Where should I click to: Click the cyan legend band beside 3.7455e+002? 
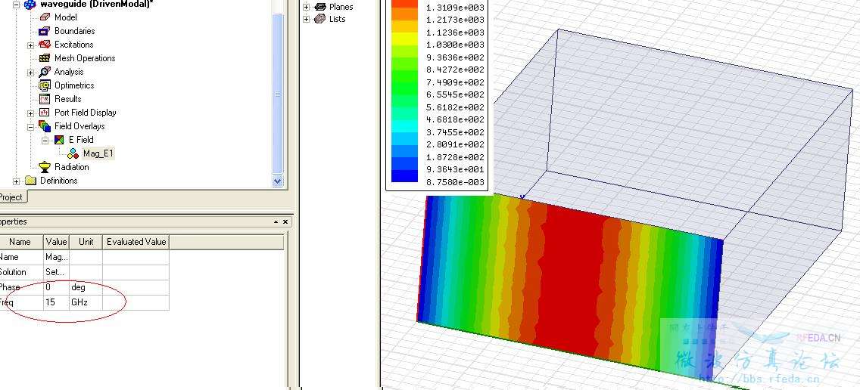click(x=405, y=126)
